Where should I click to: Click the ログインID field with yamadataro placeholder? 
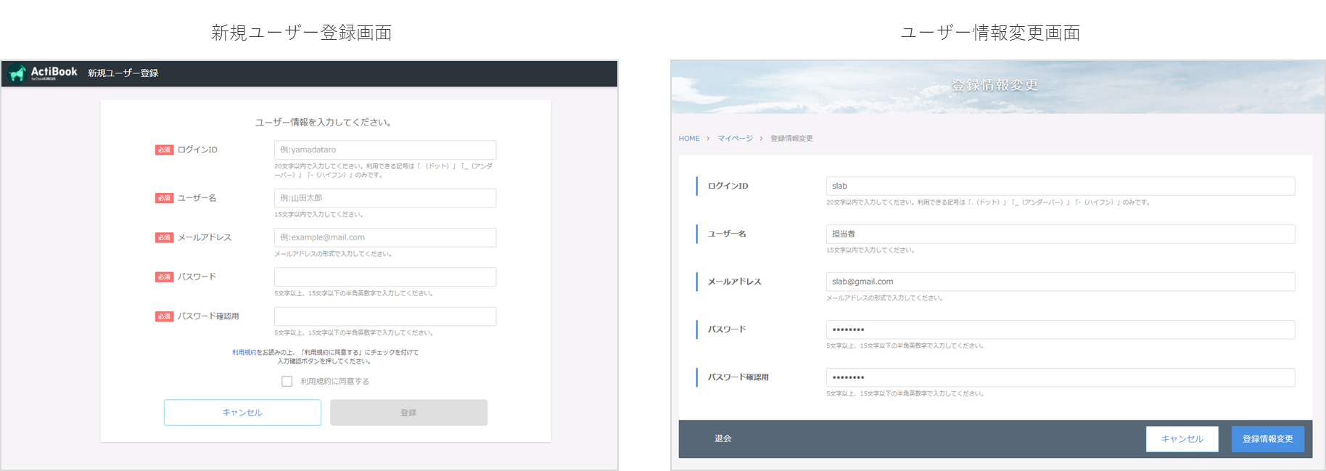click(385, 150)
